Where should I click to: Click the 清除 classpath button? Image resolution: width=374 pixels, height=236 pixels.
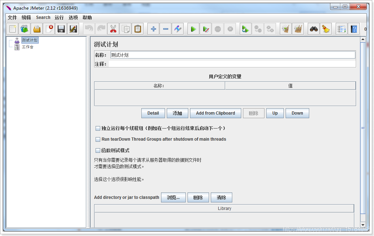(x=221, y=197)
